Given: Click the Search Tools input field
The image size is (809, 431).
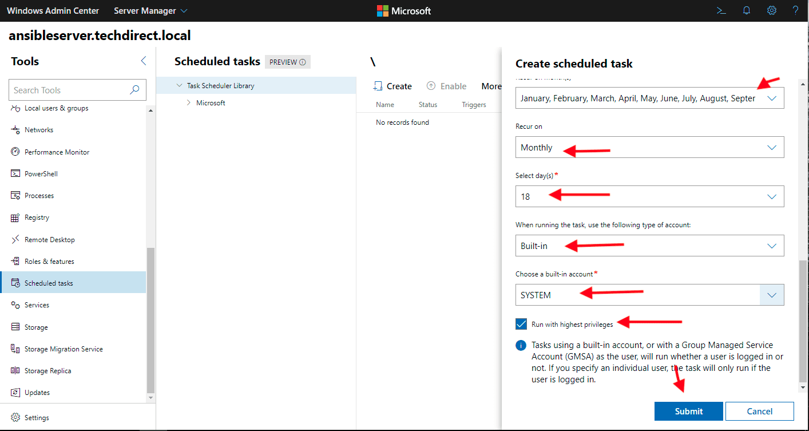Looking at the screenshot, I should 69,90.
